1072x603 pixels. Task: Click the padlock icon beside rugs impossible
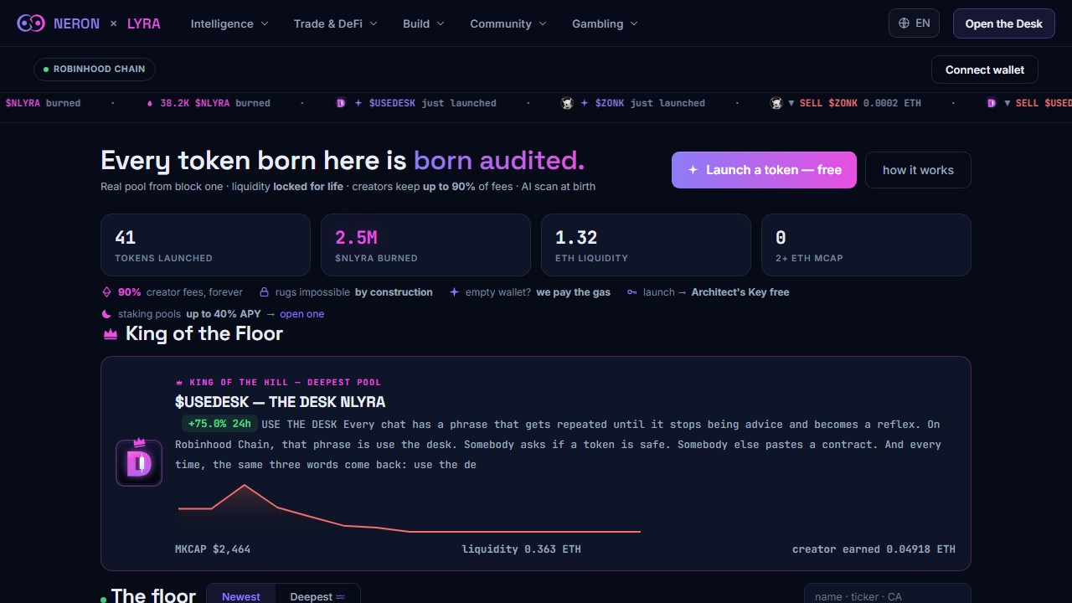pyautogui.click(x=264, y=292)
